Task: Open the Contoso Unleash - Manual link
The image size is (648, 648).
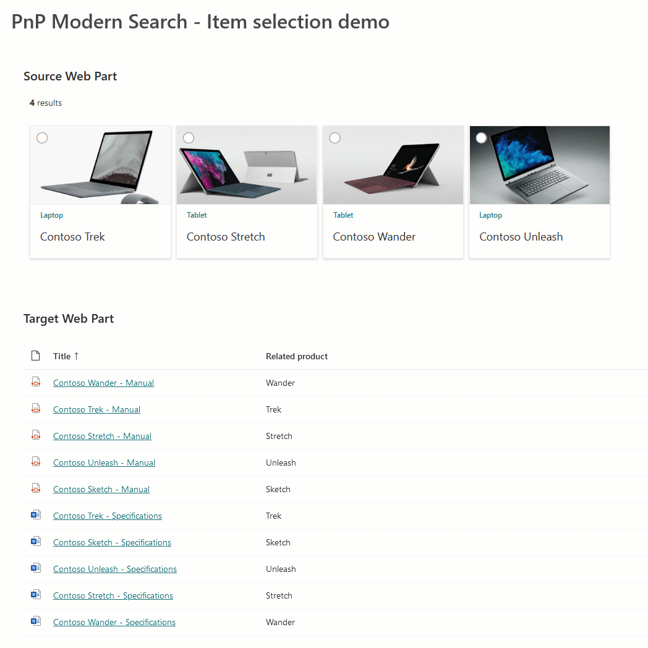Action: tap(104, 463)
